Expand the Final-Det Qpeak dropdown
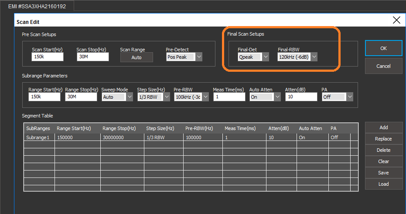Viewport: 406px width, 214px height. coord(265,57)
